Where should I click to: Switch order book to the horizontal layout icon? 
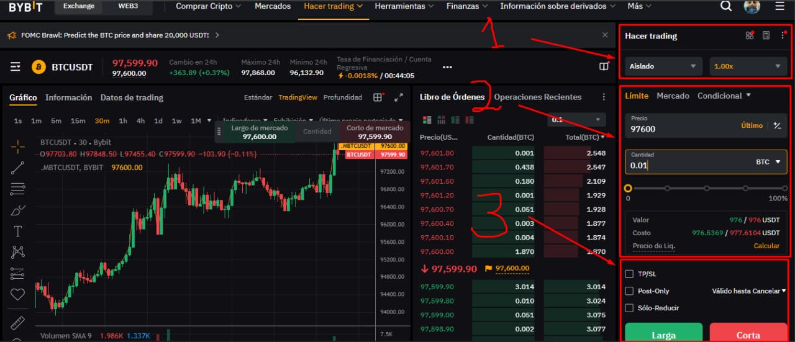(x=442, y=120)
